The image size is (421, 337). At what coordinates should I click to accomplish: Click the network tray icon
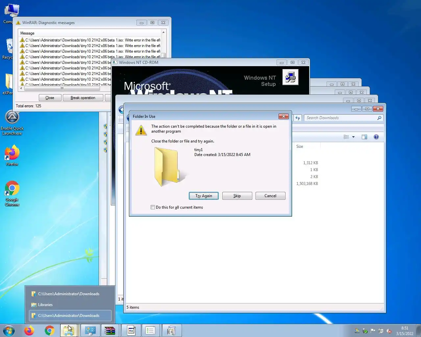point(381,331)
